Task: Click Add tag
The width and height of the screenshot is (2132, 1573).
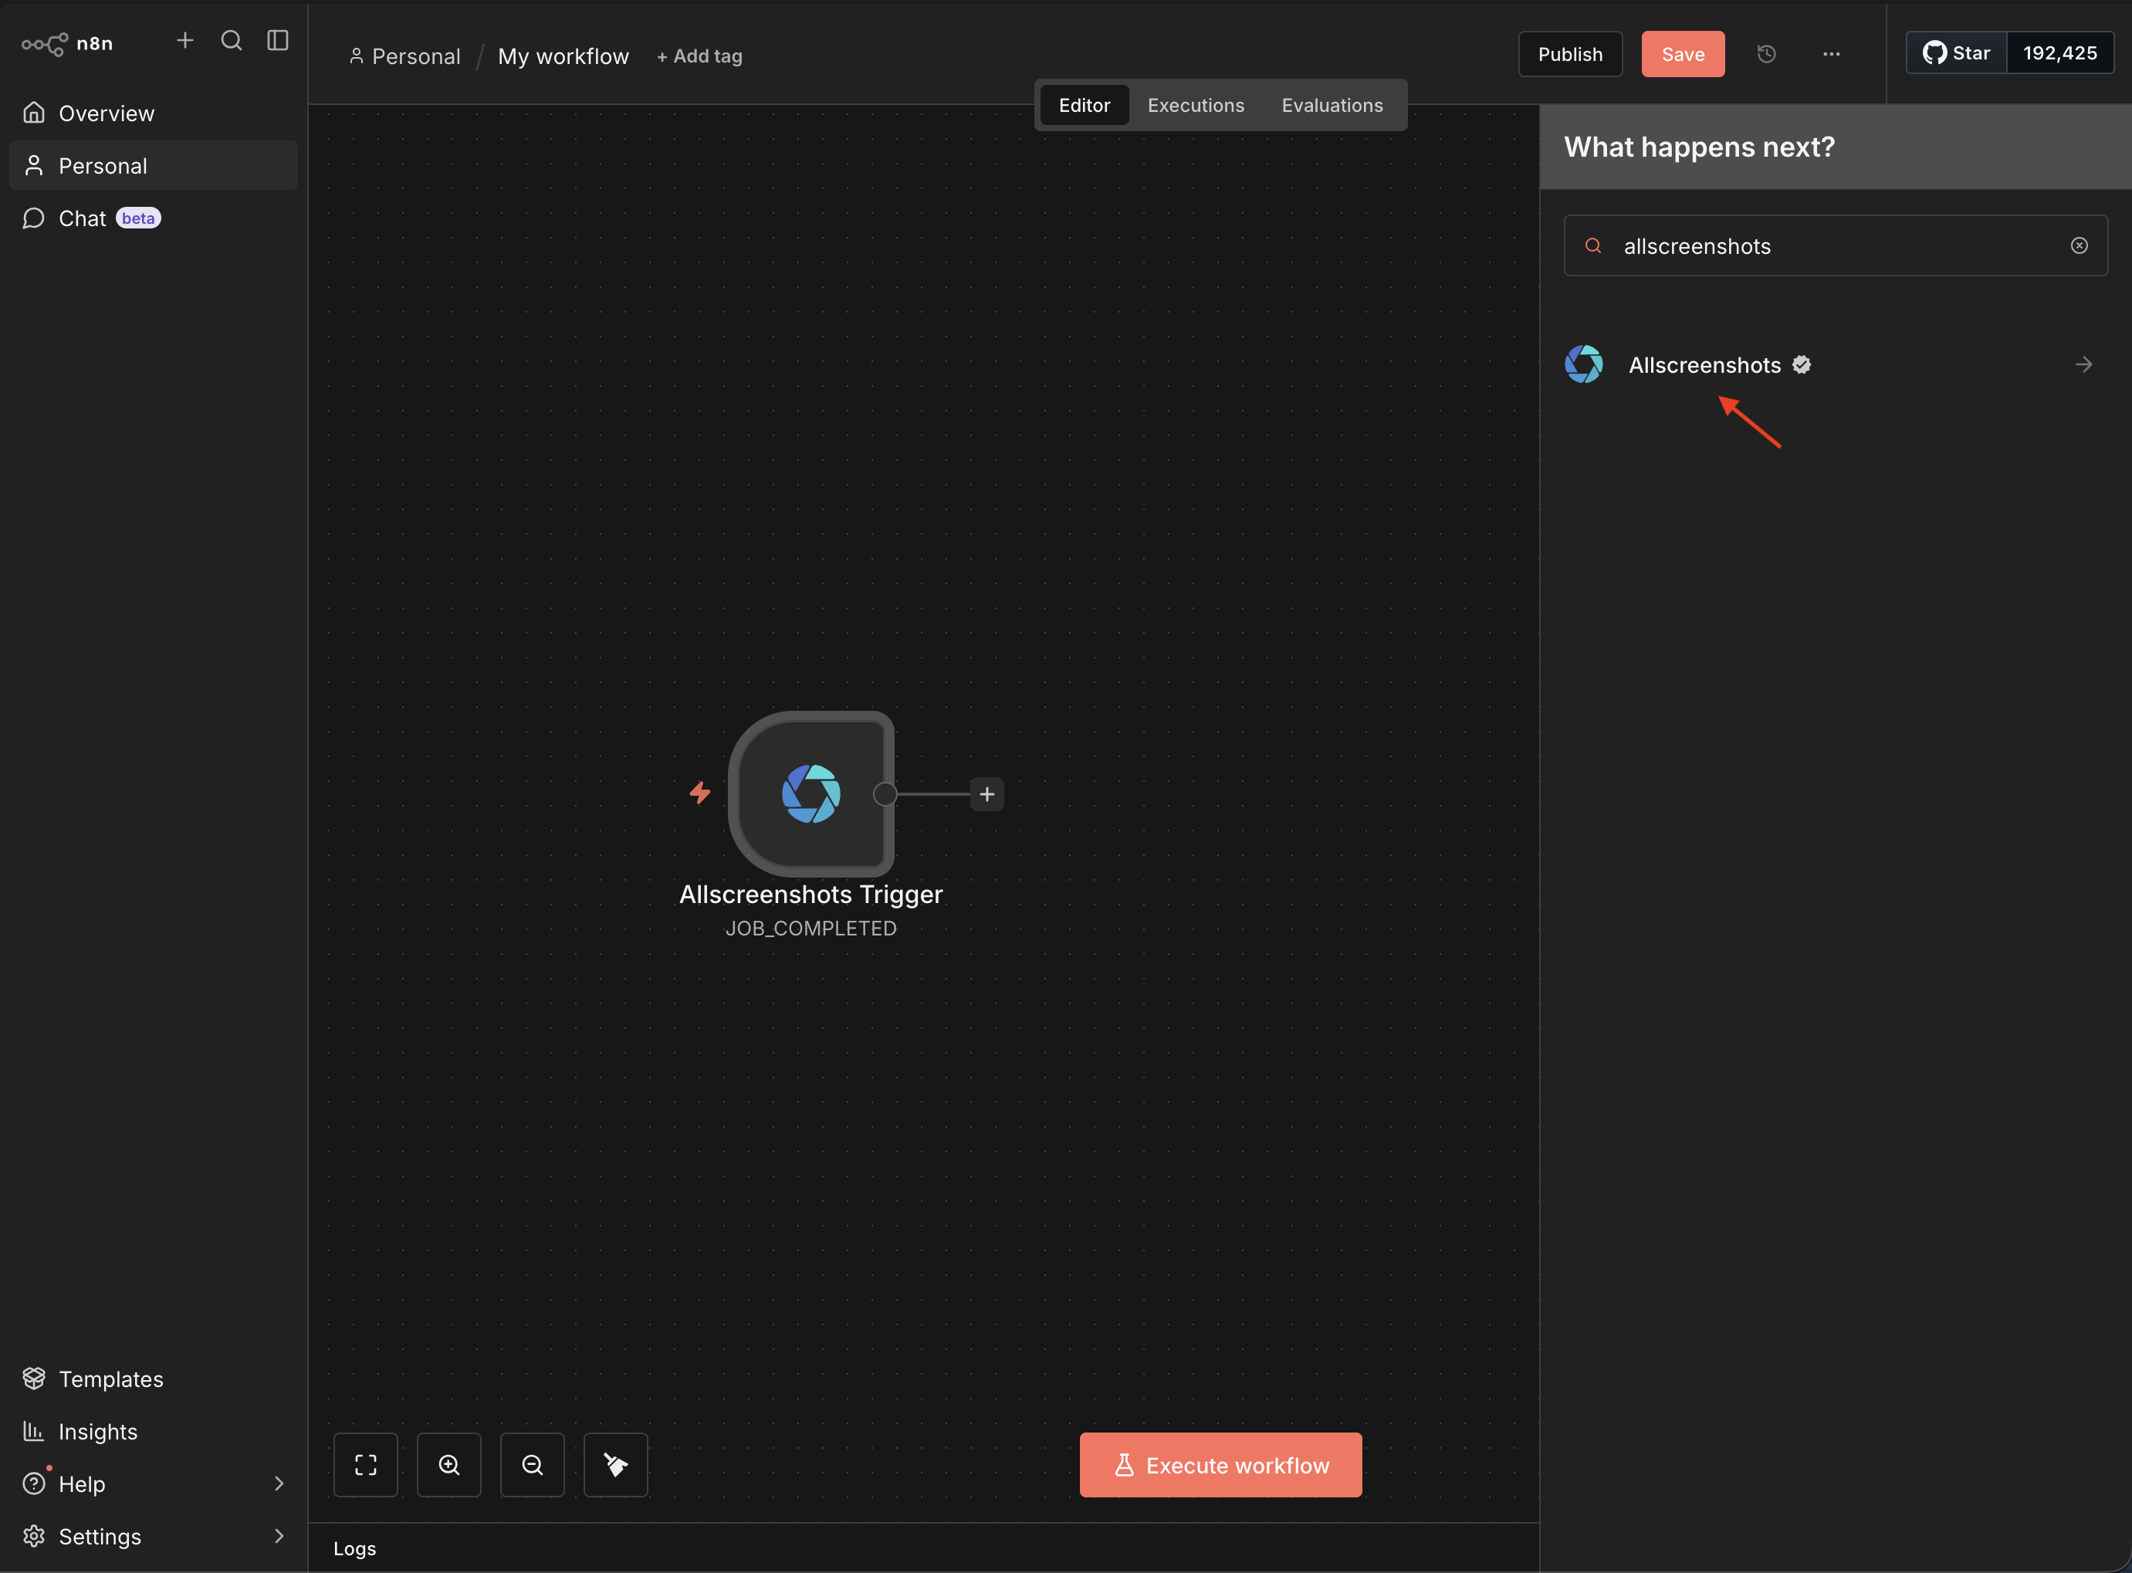Action: pos(700,56)
